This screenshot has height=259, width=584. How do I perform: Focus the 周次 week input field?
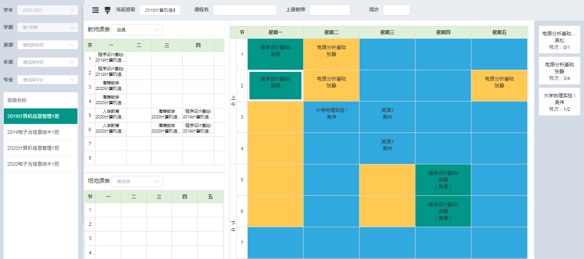396,10
